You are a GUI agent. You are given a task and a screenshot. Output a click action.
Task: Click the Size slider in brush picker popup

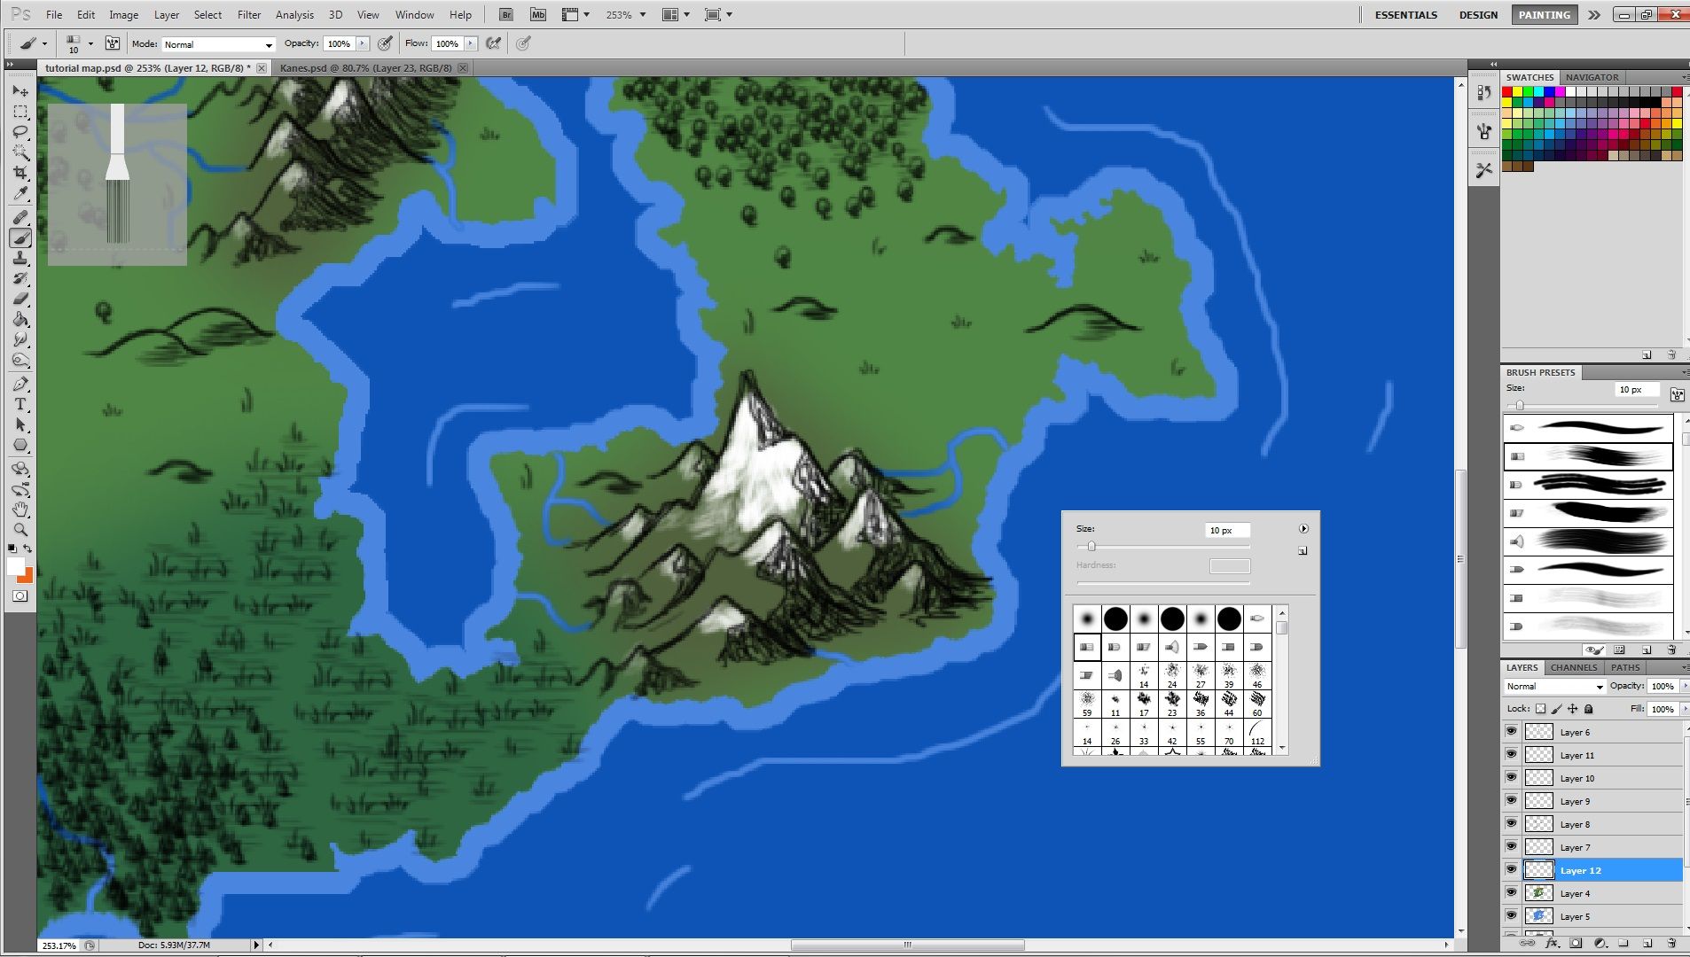coord(1162,546)
